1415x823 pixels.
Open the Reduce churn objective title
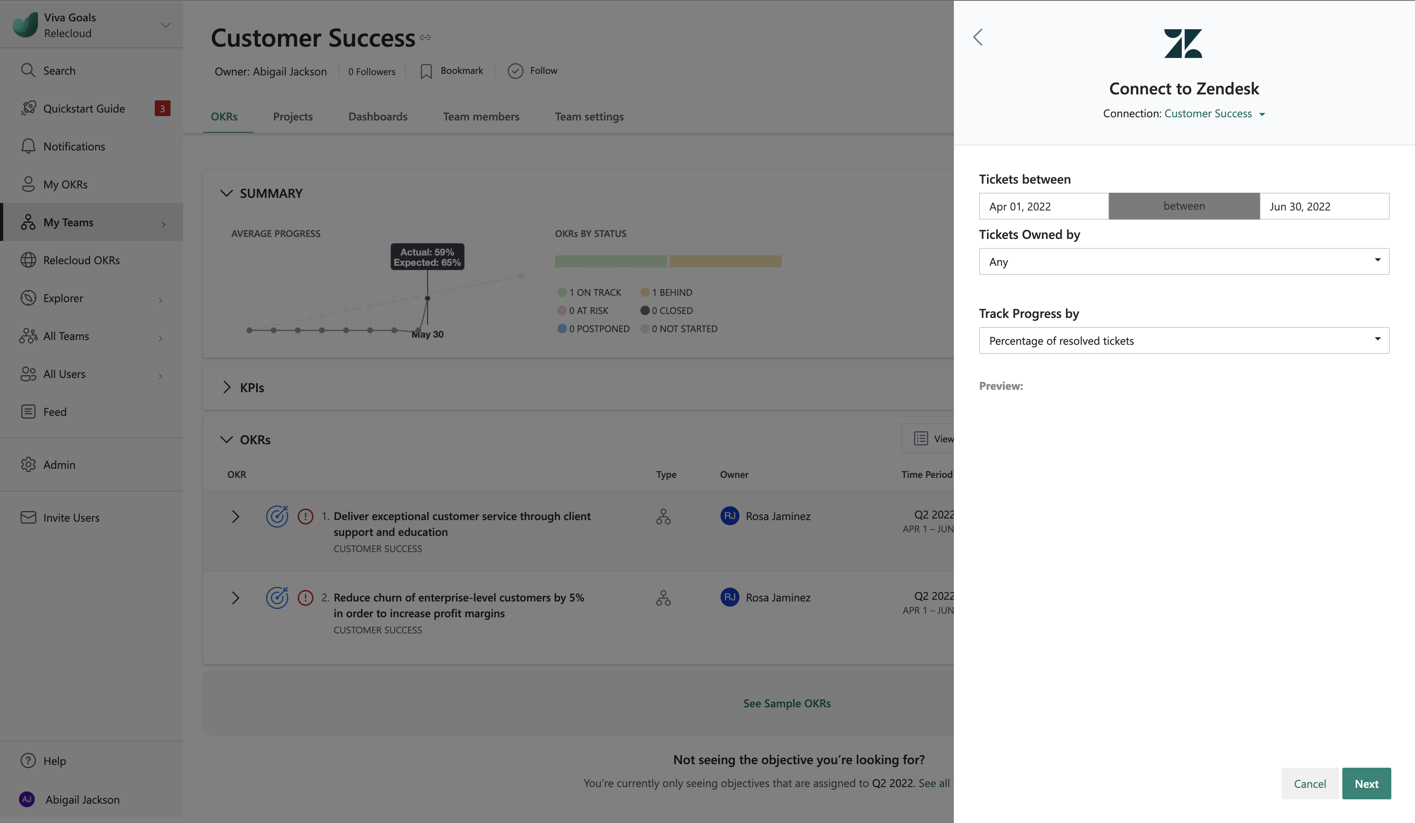[459, 605]
